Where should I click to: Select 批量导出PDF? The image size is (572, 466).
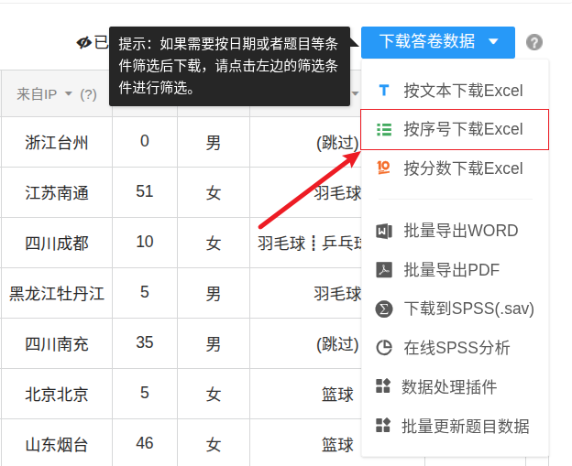click(455, 270)
